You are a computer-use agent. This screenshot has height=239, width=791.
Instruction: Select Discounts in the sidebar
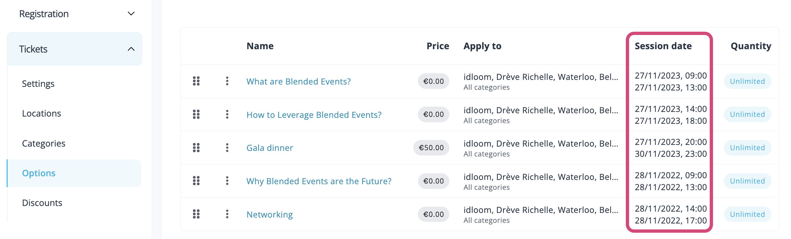(42, 203)
